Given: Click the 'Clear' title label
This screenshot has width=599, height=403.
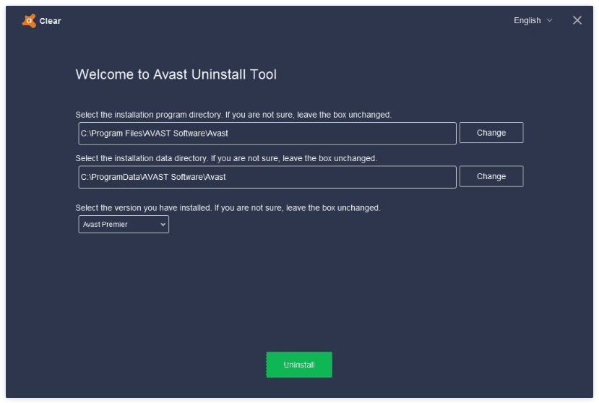Looking at the screenshot, I should (x=50, y=21).
